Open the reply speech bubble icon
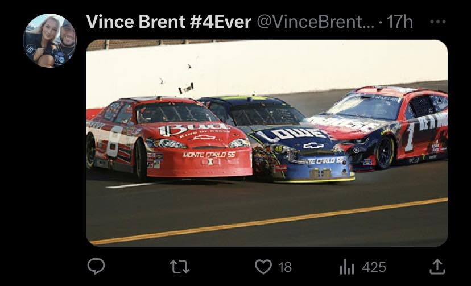This screenshot has height=286, width=471. pos(96,266)
